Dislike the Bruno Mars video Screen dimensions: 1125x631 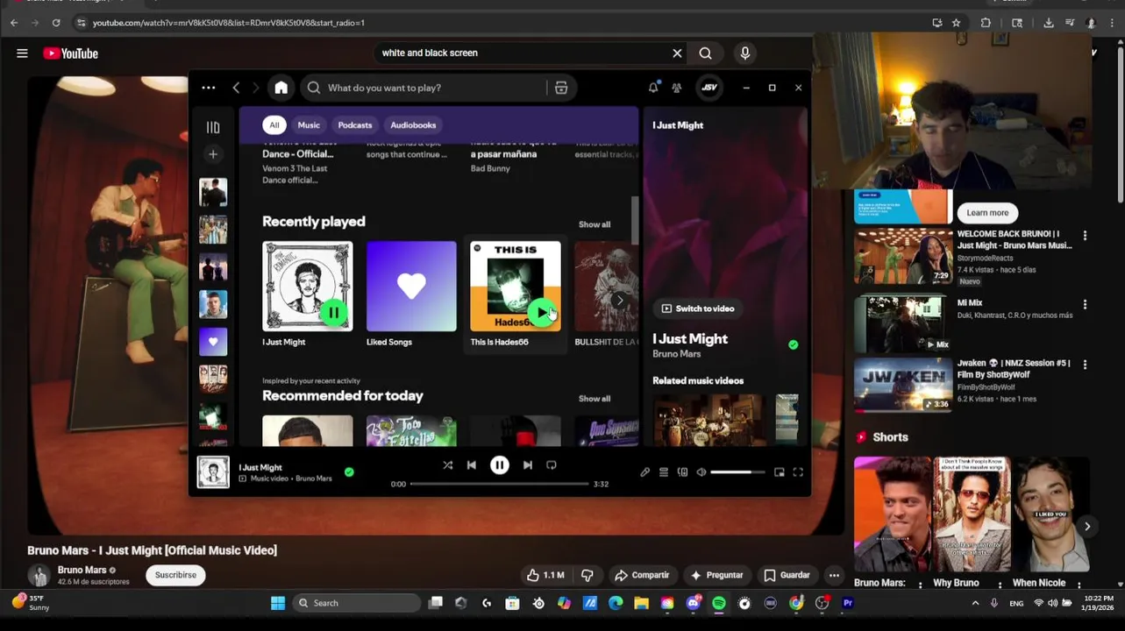[x=587, y=575]
